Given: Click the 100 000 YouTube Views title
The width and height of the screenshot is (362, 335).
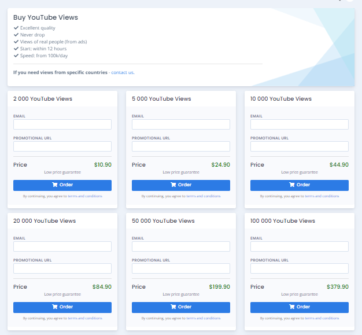Looking at the screenshot, I should point(283,220).
